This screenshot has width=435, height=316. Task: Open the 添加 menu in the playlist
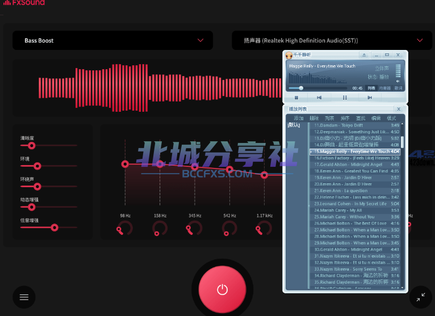click(299, 118)
